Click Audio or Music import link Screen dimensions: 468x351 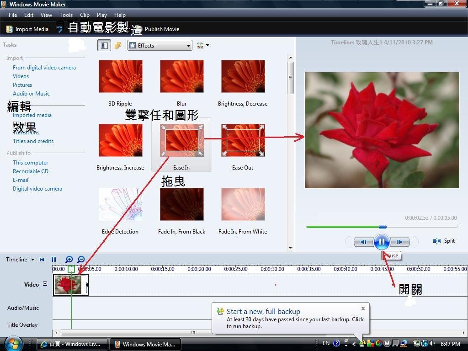pos(31,93)
